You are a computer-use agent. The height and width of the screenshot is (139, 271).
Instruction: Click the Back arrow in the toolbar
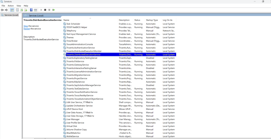click(x=2, y=10)
